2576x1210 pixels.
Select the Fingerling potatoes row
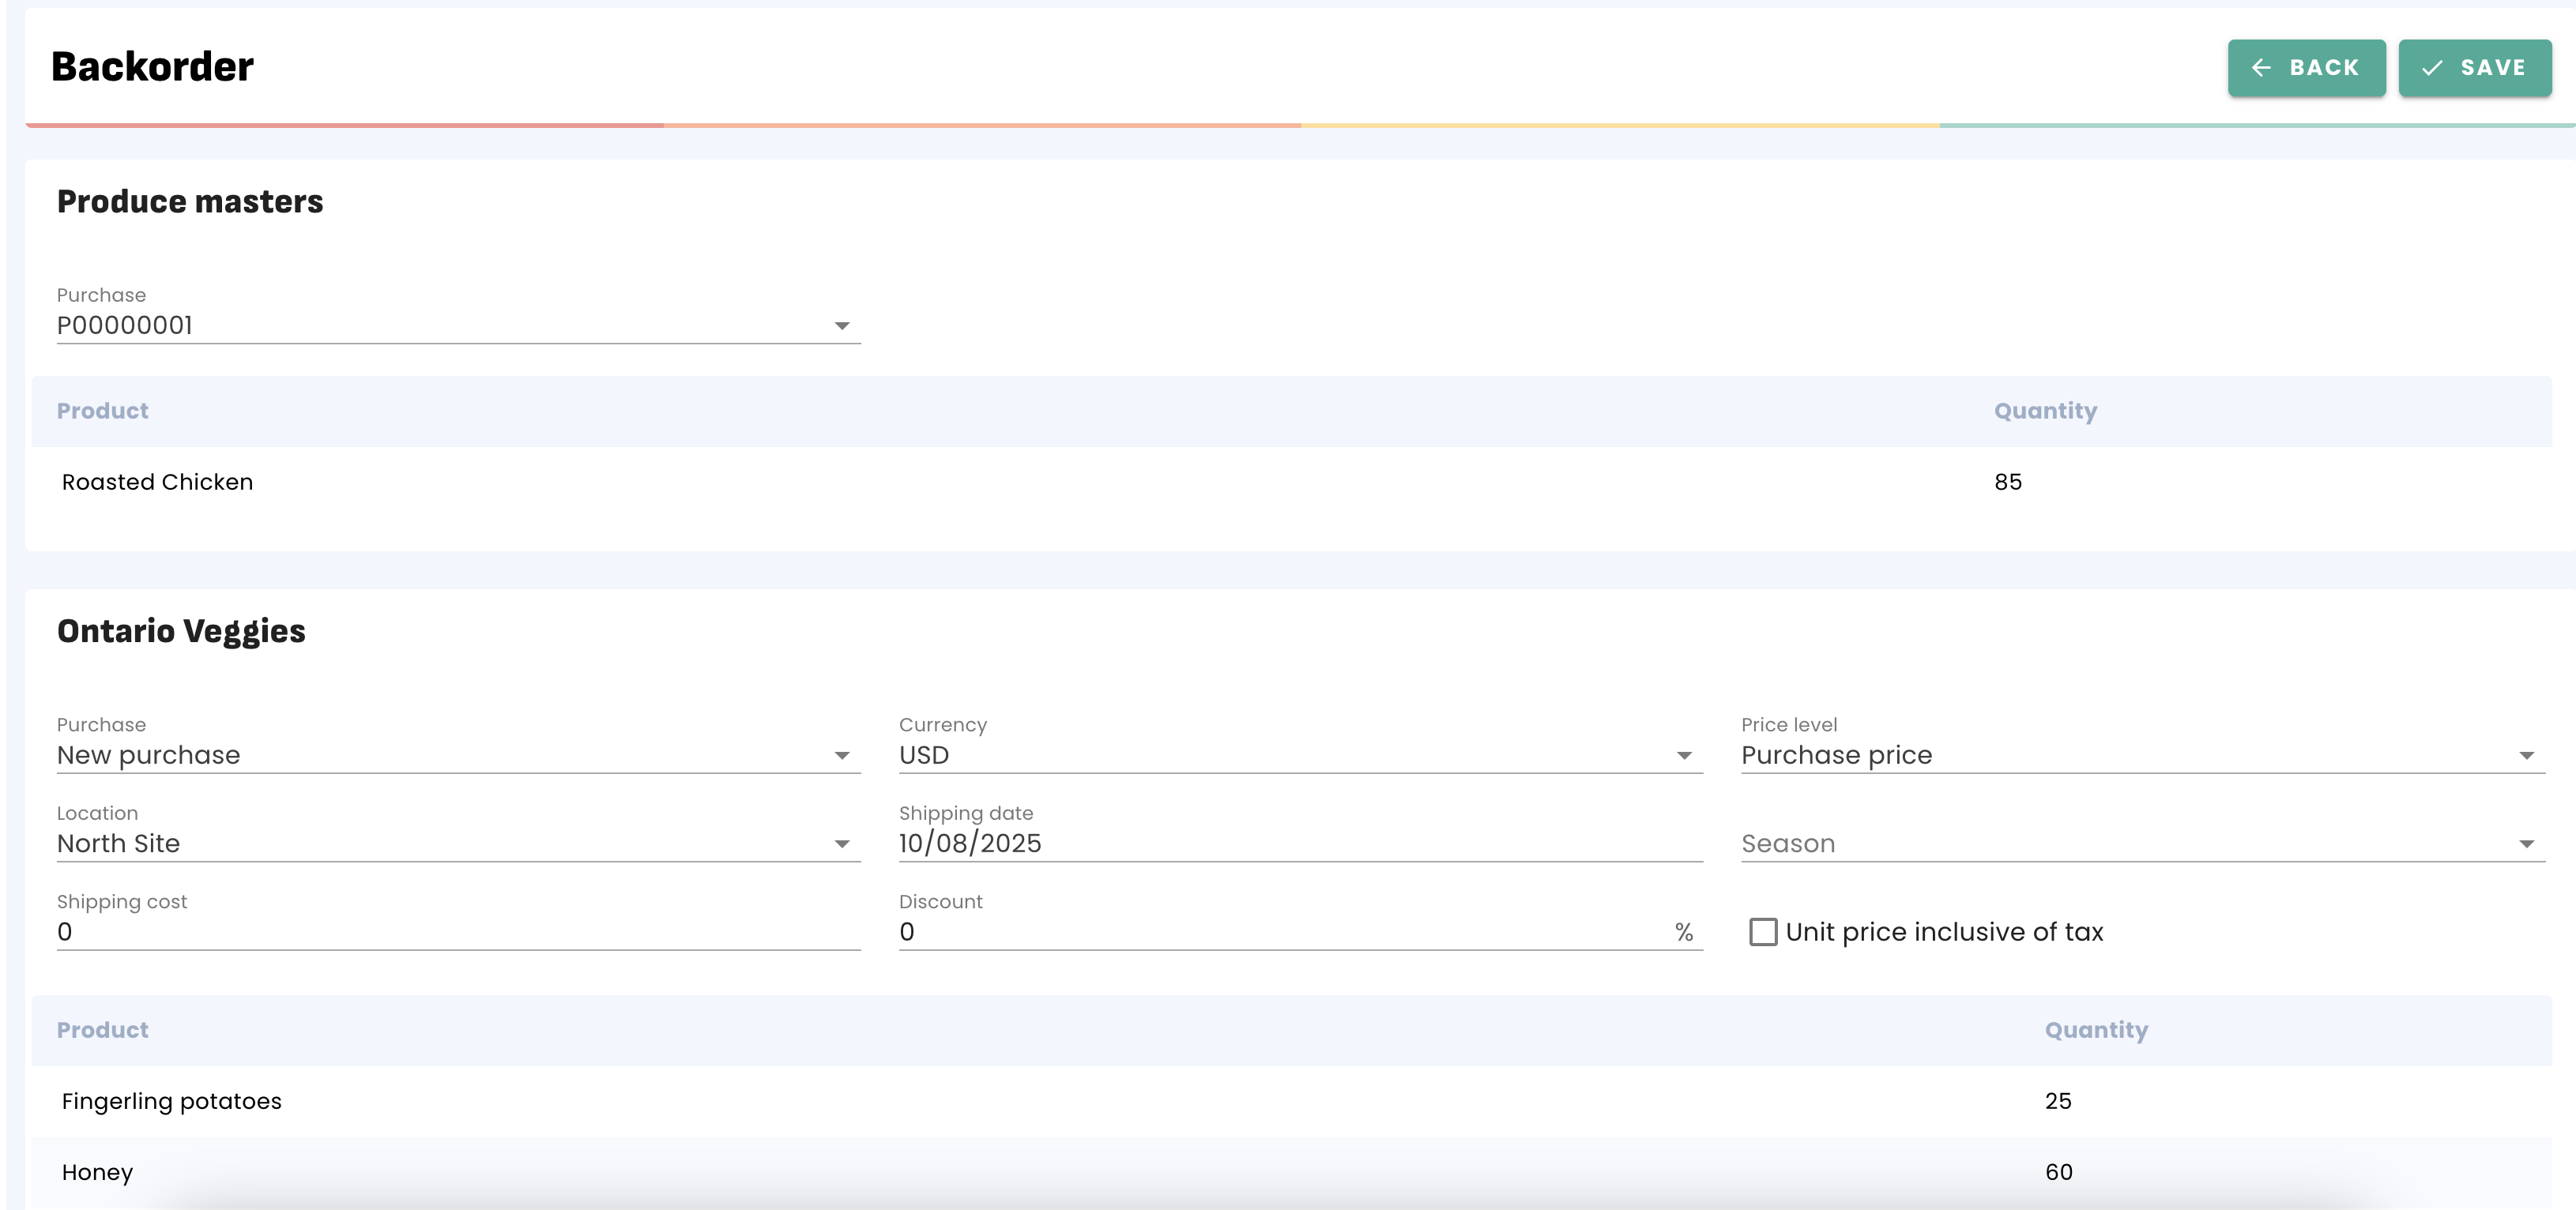click(x=172, y=1101)
